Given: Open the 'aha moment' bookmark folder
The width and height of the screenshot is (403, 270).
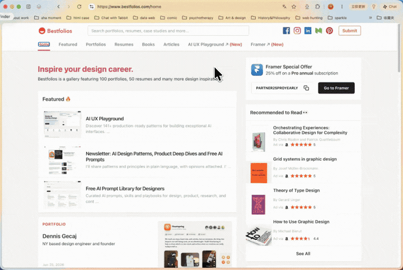Looking at the screenshot, I should coord(48,18).
